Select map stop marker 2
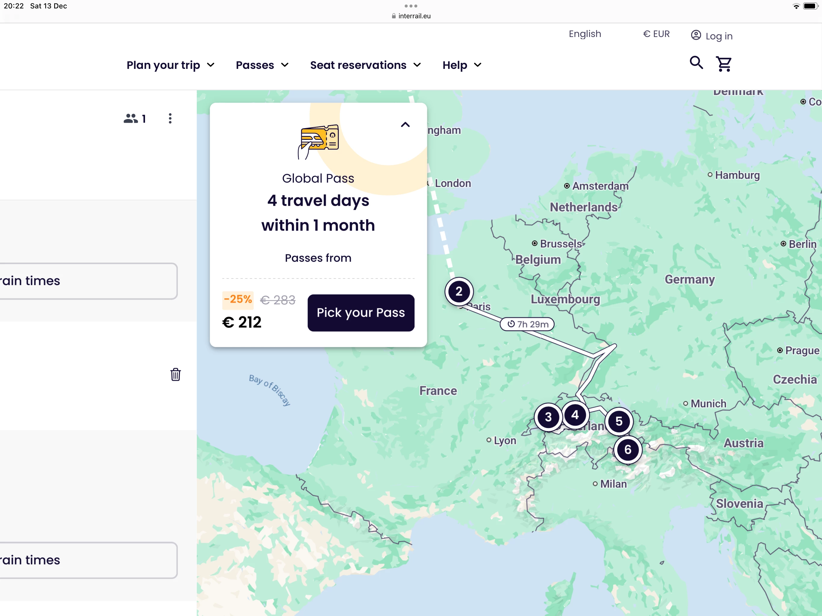Image resolution: width=822 pixels, height=616 pixels. (459, 292)
